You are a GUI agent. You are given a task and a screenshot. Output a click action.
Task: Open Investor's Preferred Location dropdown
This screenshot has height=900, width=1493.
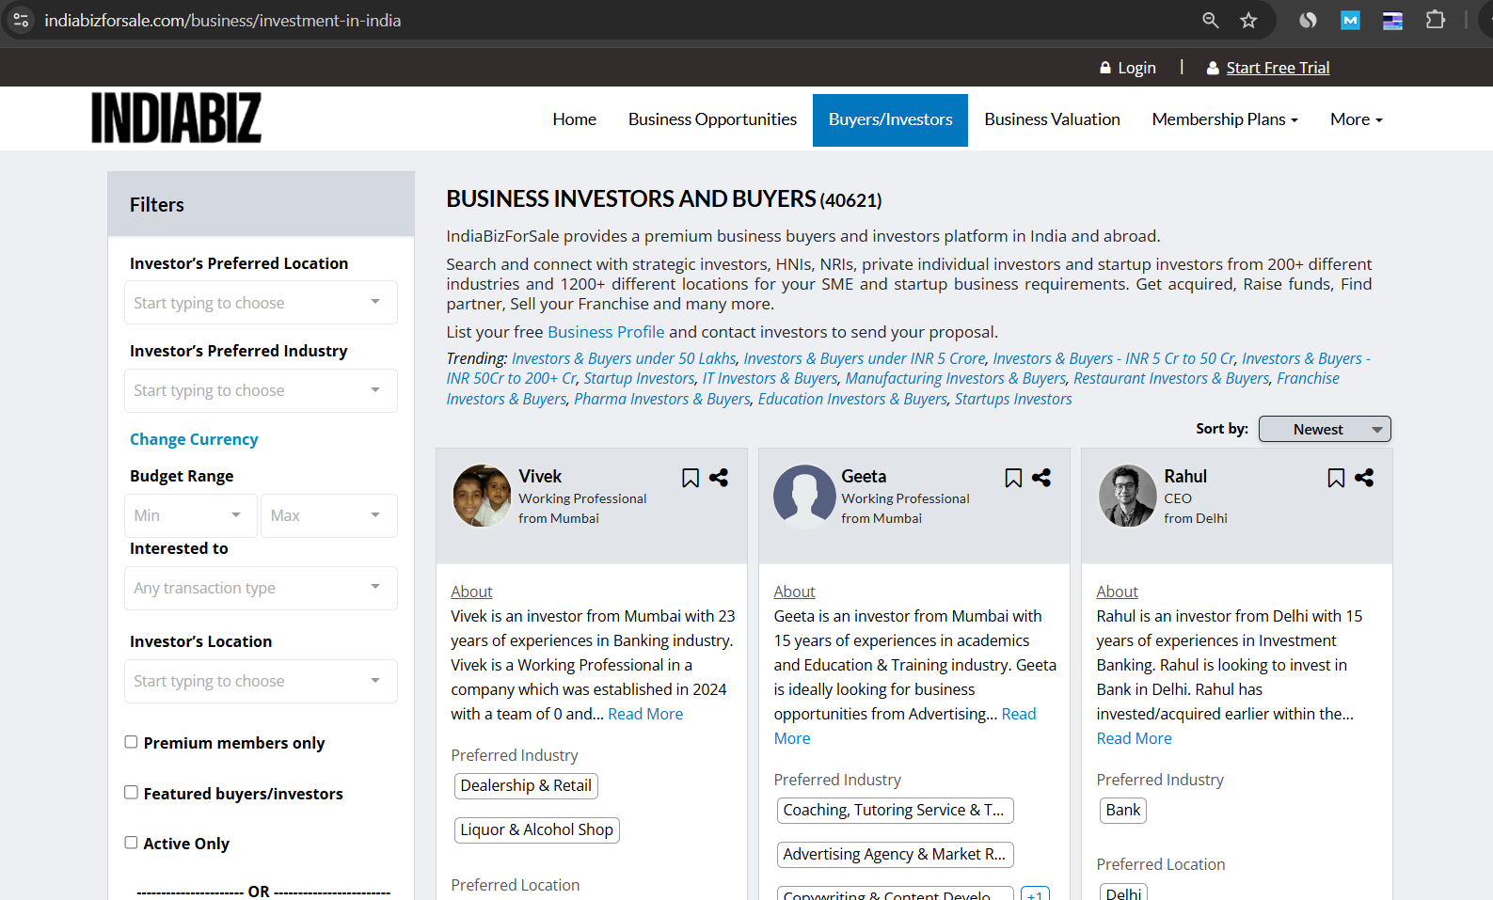click(261, 303)
